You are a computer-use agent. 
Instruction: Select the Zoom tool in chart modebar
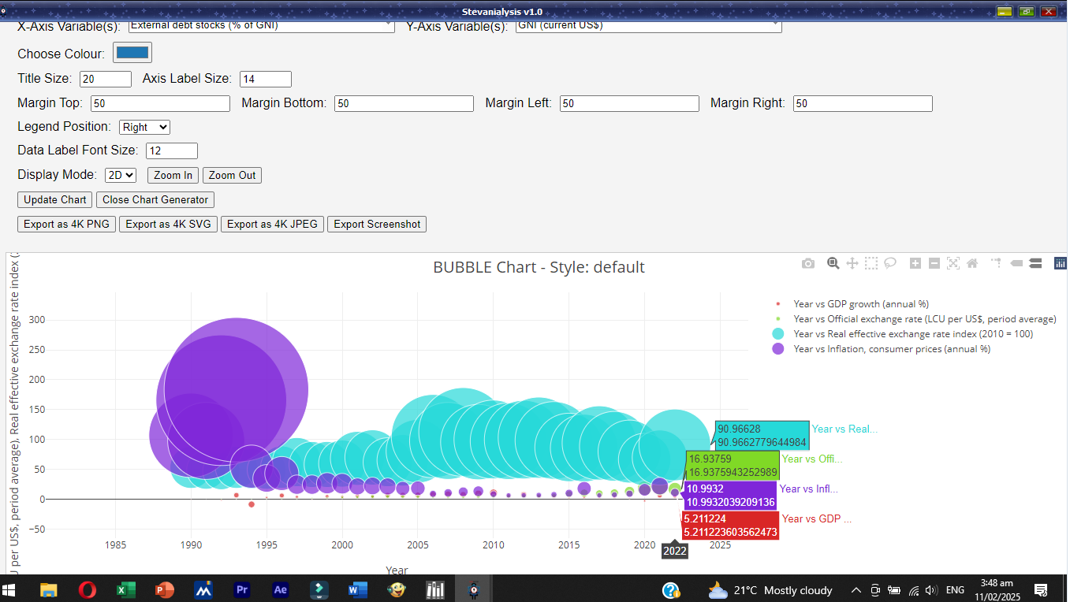pyautogui.click(x=833, y=263)
